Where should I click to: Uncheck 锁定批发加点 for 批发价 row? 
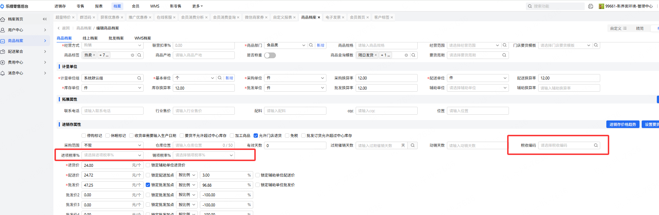(x=148, y=185)
